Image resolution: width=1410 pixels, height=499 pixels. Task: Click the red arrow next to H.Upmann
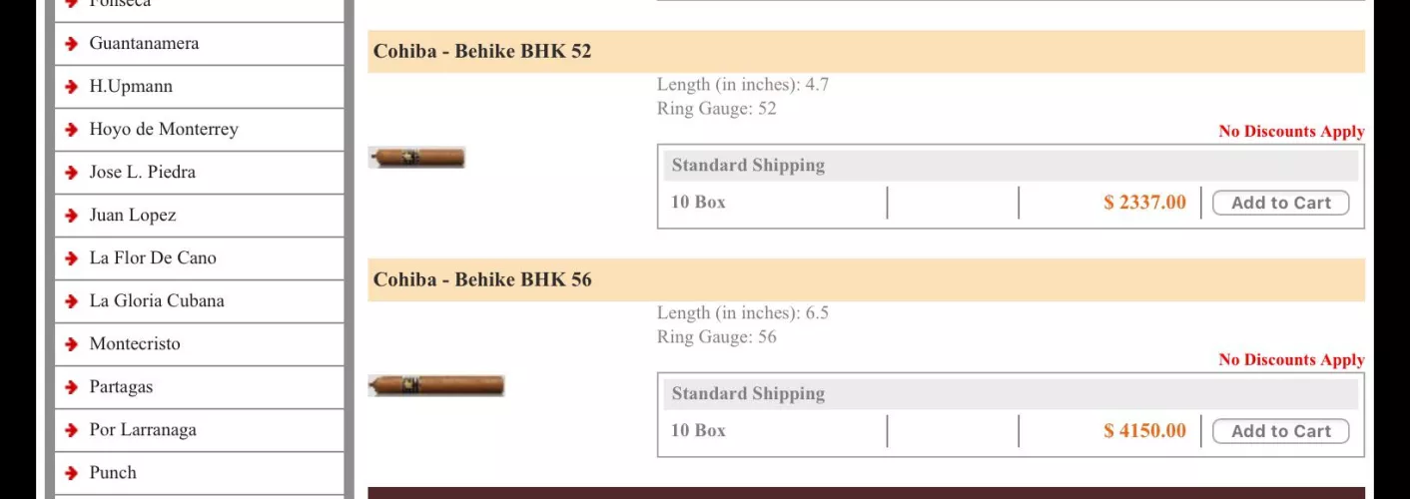pos(71,87)
